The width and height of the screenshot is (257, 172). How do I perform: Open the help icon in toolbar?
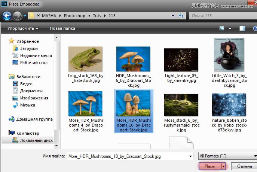coord(255,28)
